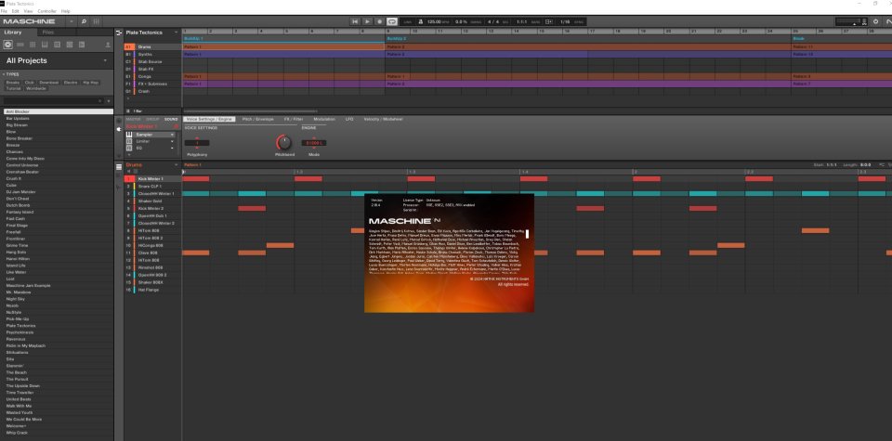Open the mixer view icon in header
This screenshot has width=892, height=441.
tap(96, 21)
